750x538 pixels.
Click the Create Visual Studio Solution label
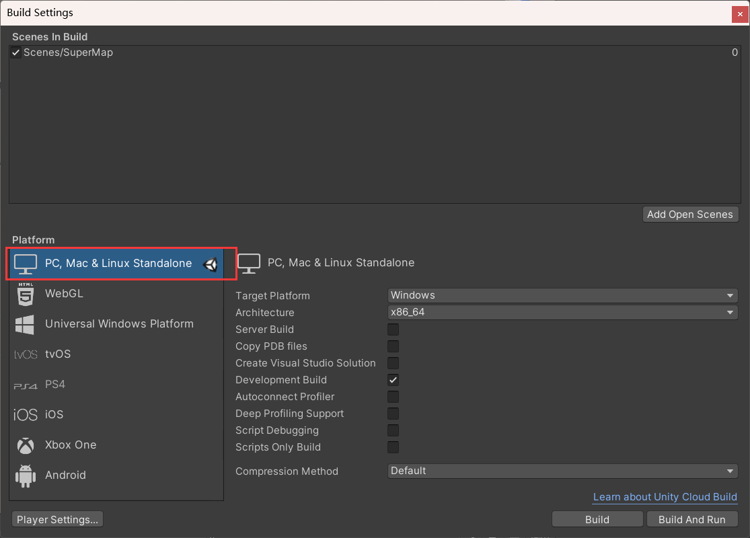[x=305, y=363]
